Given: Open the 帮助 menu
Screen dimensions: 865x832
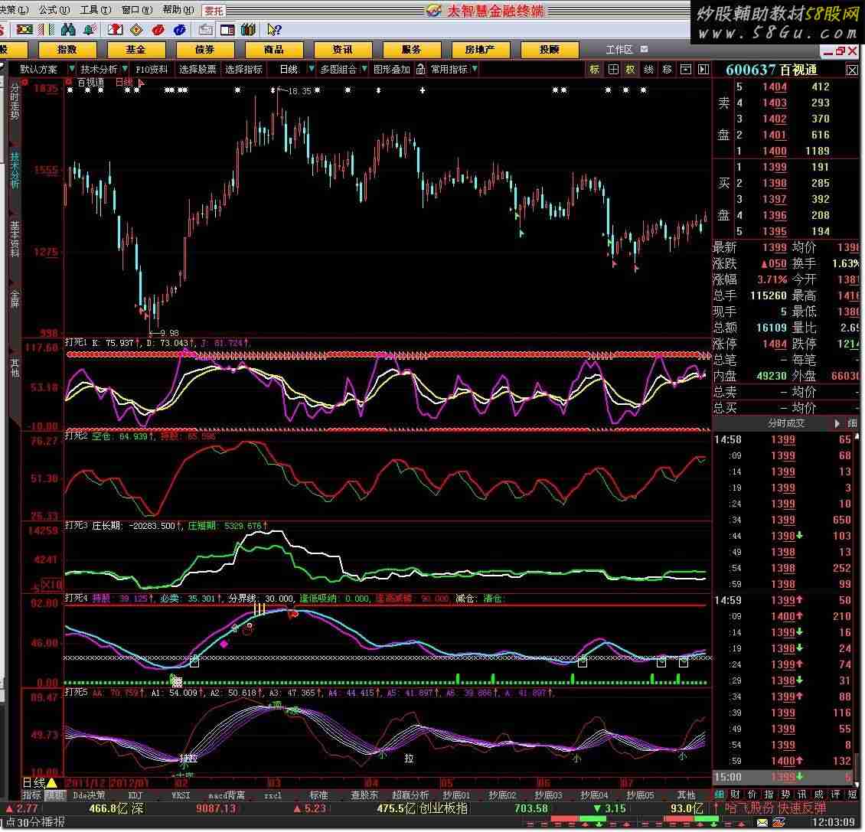Looking at the screenshot, I should pyautogui.click(x=178, y=10).
